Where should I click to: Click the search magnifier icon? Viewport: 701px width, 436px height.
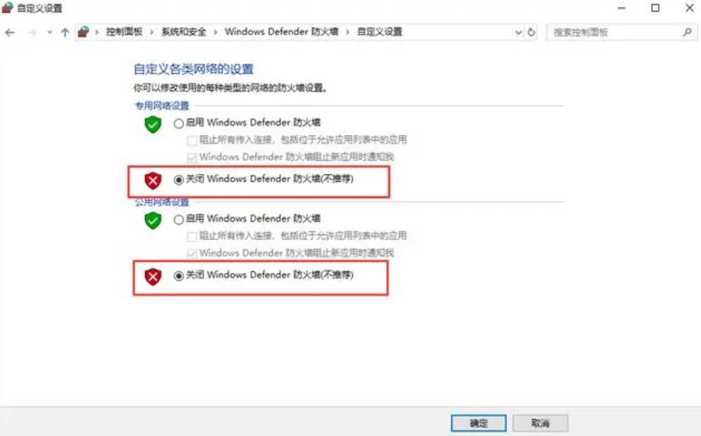click(687, 32)
